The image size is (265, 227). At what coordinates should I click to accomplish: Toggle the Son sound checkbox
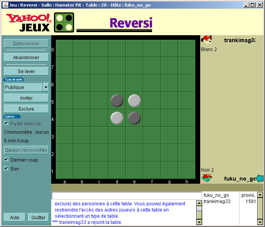(x=6, y=168)
